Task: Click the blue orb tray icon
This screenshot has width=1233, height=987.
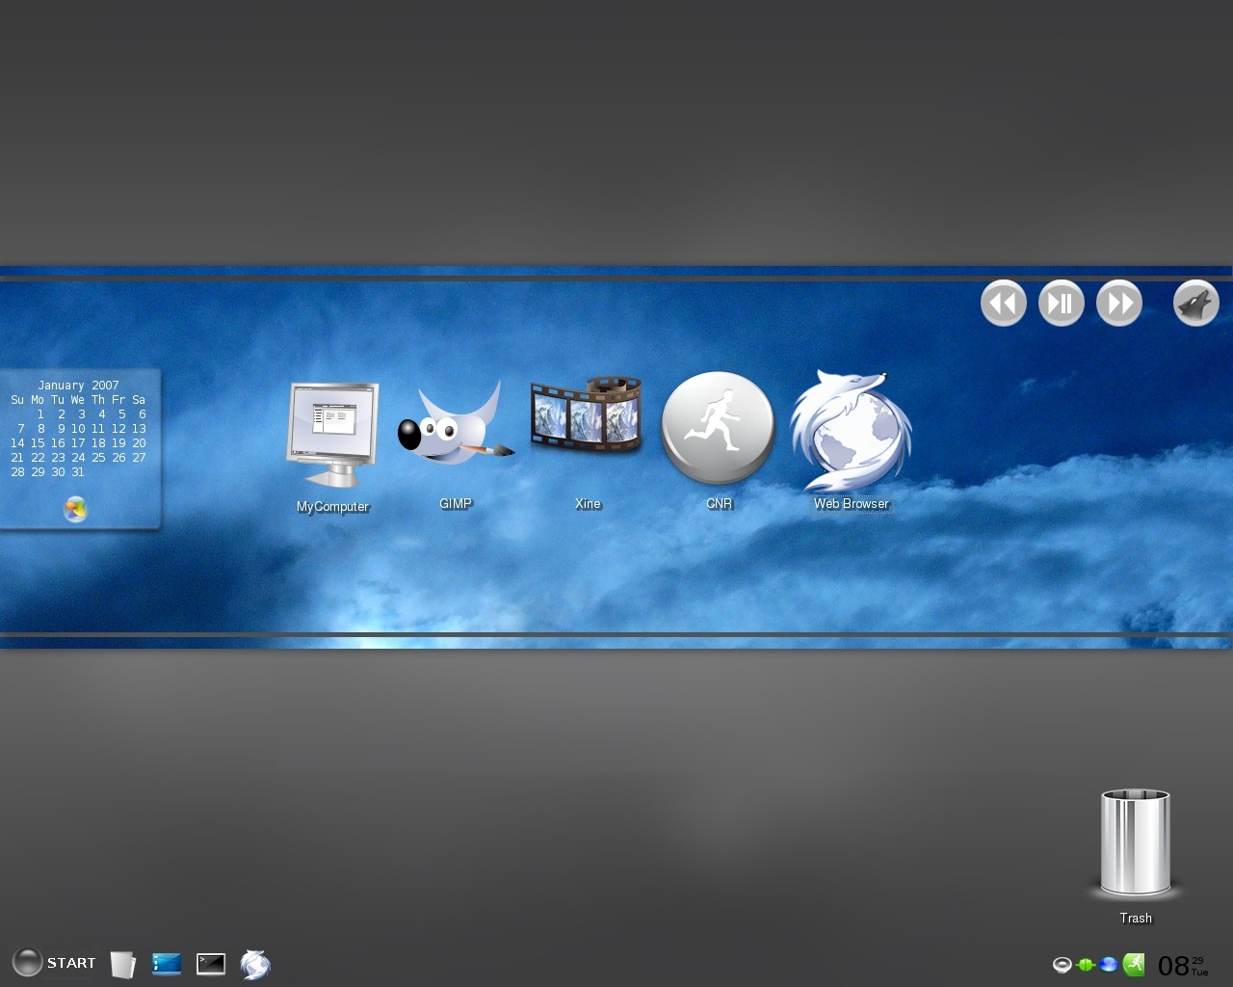Action: [x=1109, y=965]
